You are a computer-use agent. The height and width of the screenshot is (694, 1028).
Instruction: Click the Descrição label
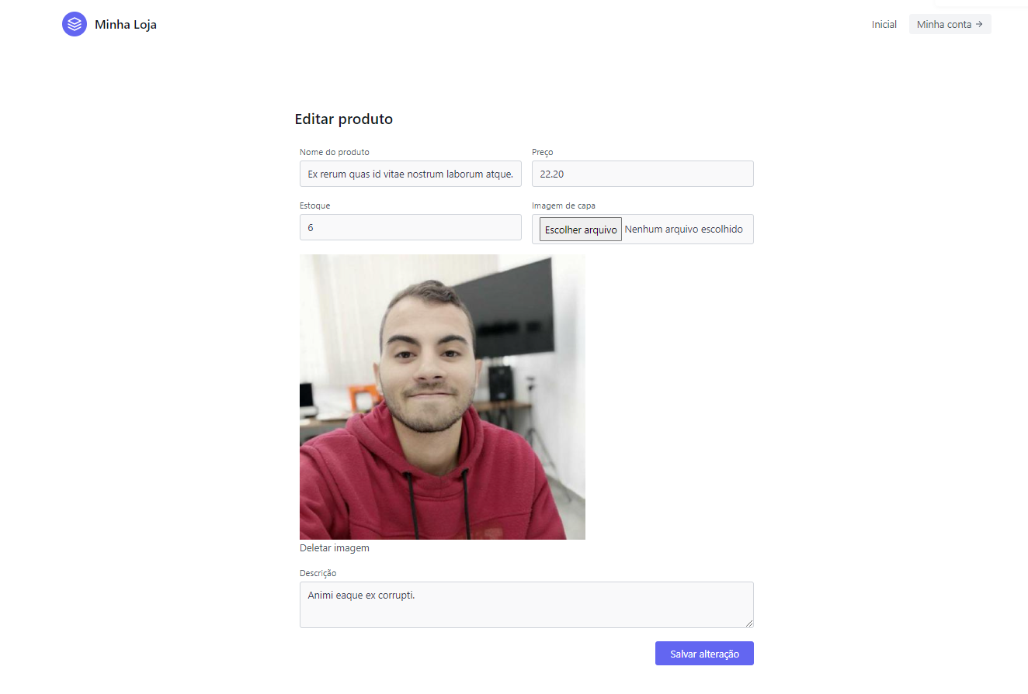318,573
